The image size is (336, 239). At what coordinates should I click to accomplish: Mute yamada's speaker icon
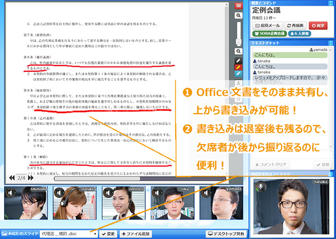pos(206,193)
